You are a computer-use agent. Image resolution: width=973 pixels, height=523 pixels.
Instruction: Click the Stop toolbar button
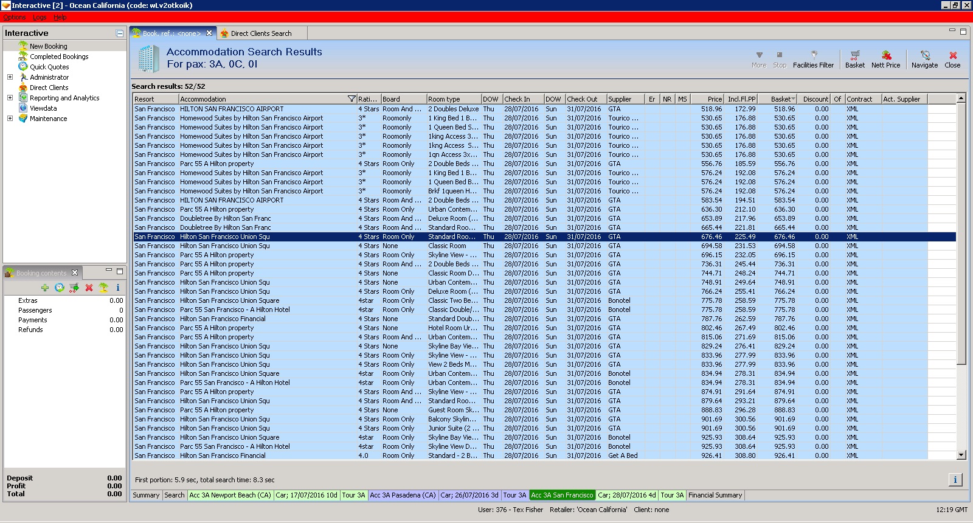780,60
